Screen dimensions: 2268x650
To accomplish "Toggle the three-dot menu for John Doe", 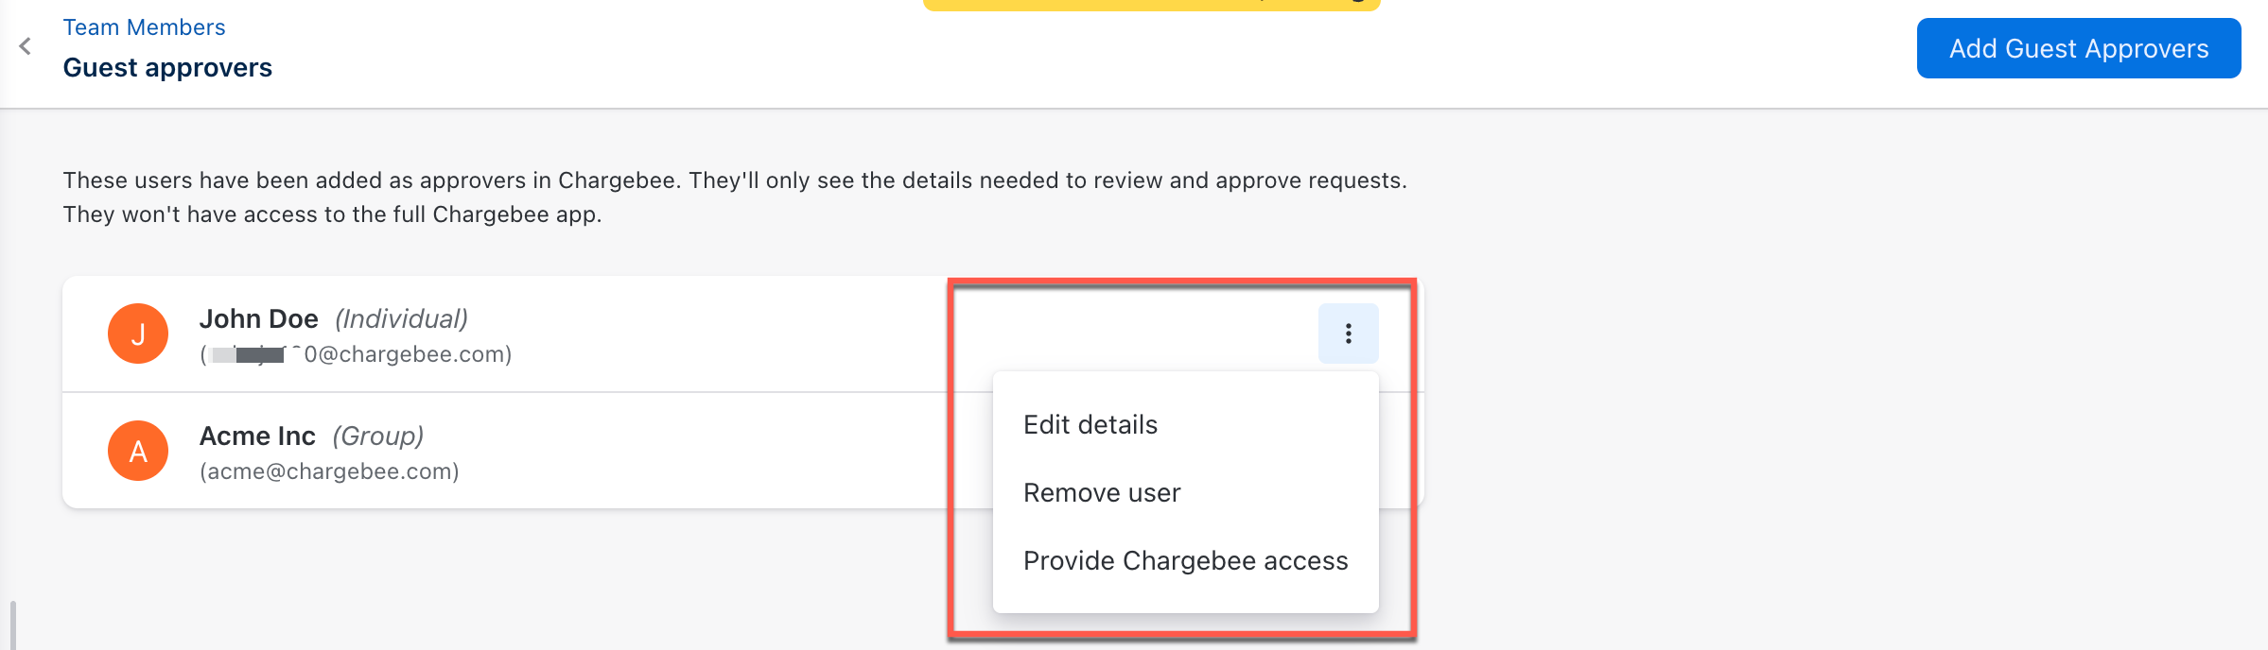I will click(x=1348, y=334).
